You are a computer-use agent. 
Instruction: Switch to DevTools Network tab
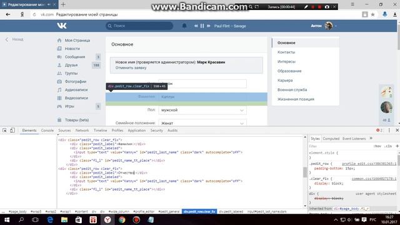82,131
